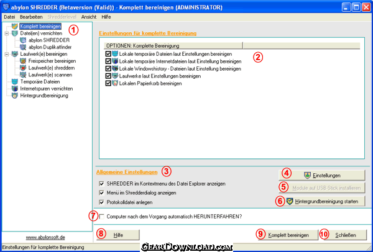The height and width of the screenshot is (252, 373).
Task: Uncheck Lokale temporäre Internetdateien bereinigen
Action: pos(108,61)
